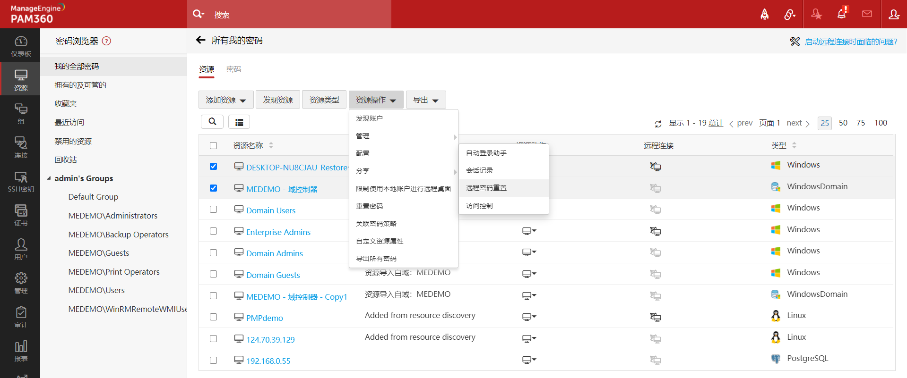Screen dimensions: 907x378
Task: Select Default Group in the tree
Action: 93,197
